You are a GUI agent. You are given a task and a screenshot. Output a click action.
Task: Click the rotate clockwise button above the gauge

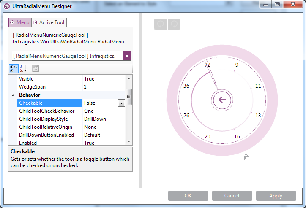pos(174,24)
